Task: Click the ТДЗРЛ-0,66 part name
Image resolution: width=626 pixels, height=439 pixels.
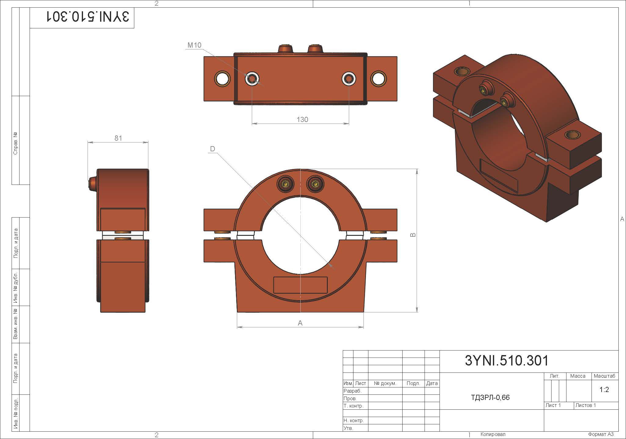Action: [x=490, y=398]
